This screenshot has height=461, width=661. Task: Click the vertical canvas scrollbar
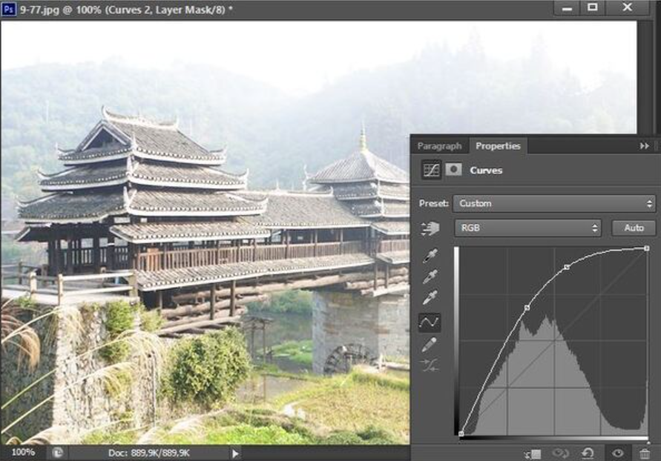point(644,77)
